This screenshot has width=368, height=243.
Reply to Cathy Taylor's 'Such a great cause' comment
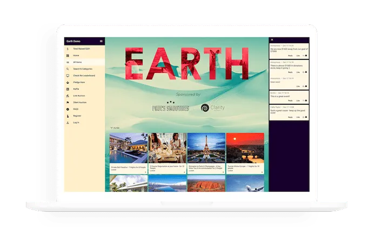coord(290,117)
